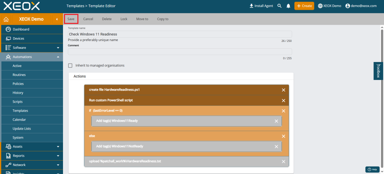Select Add tag(s) Windows11Ready row
This screenshot has height=174, width=384.
(x=187, y=121)
